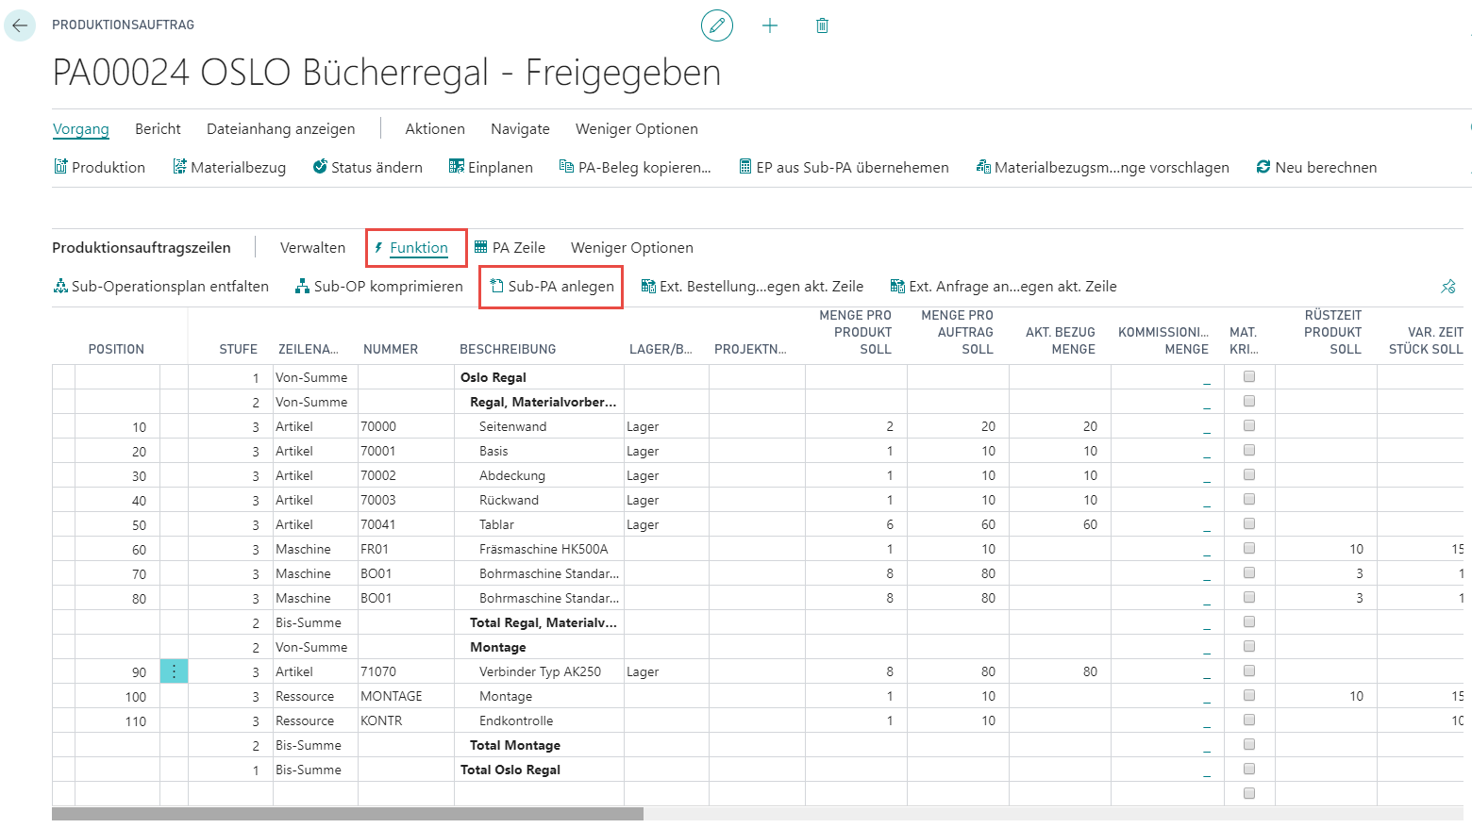Viewport: 1472px width, 828px height.
Task: Toggle Mat. Kri. checkbox for Abdeckung
Action: pos(1249,474)
